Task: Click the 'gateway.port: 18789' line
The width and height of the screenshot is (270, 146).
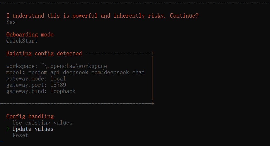Action: 36,85
